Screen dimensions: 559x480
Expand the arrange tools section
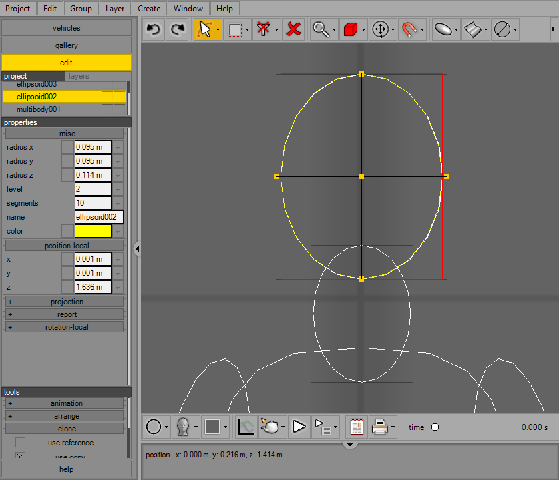click(x=65, y=416)
